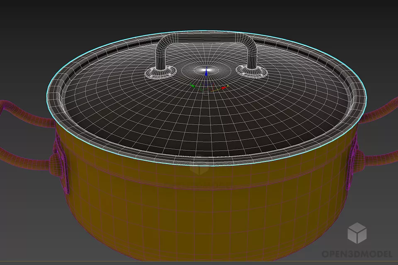Viewport: 398px width, 265px height.
Task: Click the lid handle's right round mounting plate
Action: pyautogui.click(x=252, y=71)
